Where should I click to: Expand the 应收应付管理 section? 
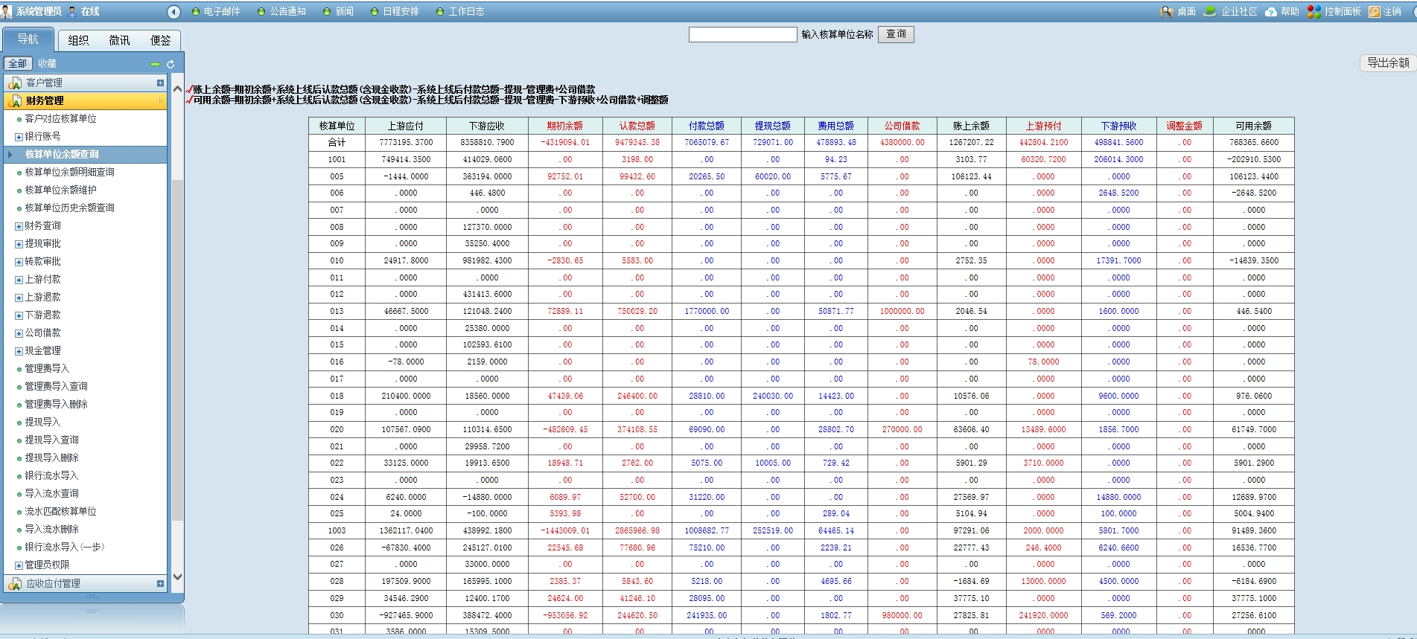[160, 584]
